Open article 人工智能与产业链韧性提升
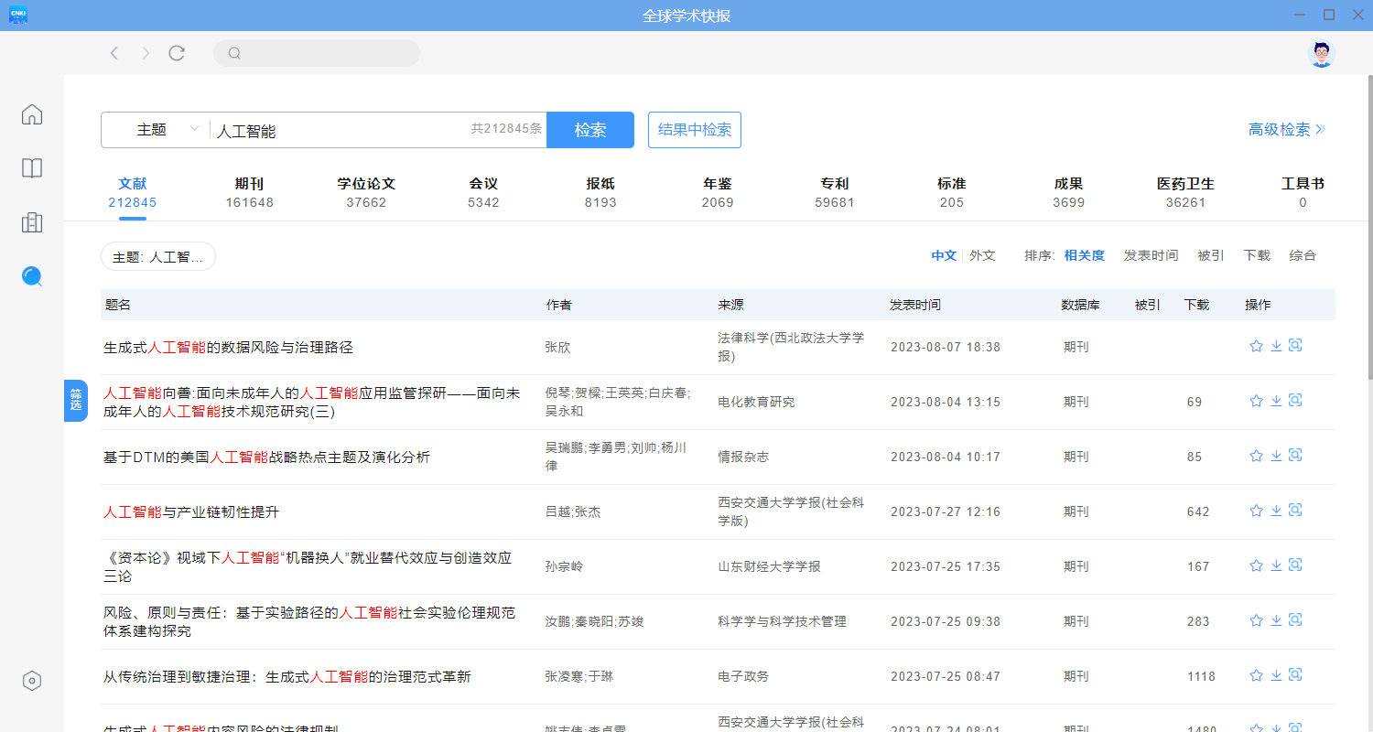The width and height of the screenshot is (1373, 732). tap(191, 512)
